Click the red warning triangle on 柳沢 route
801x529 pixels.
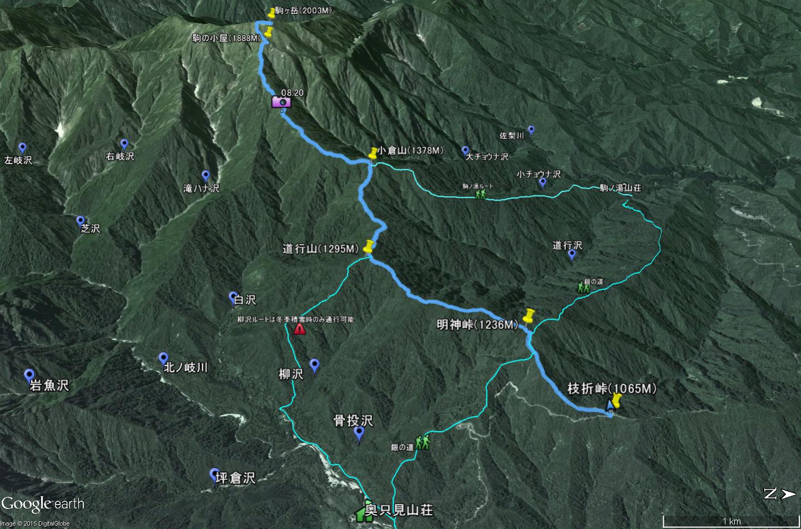coord(300,328)
